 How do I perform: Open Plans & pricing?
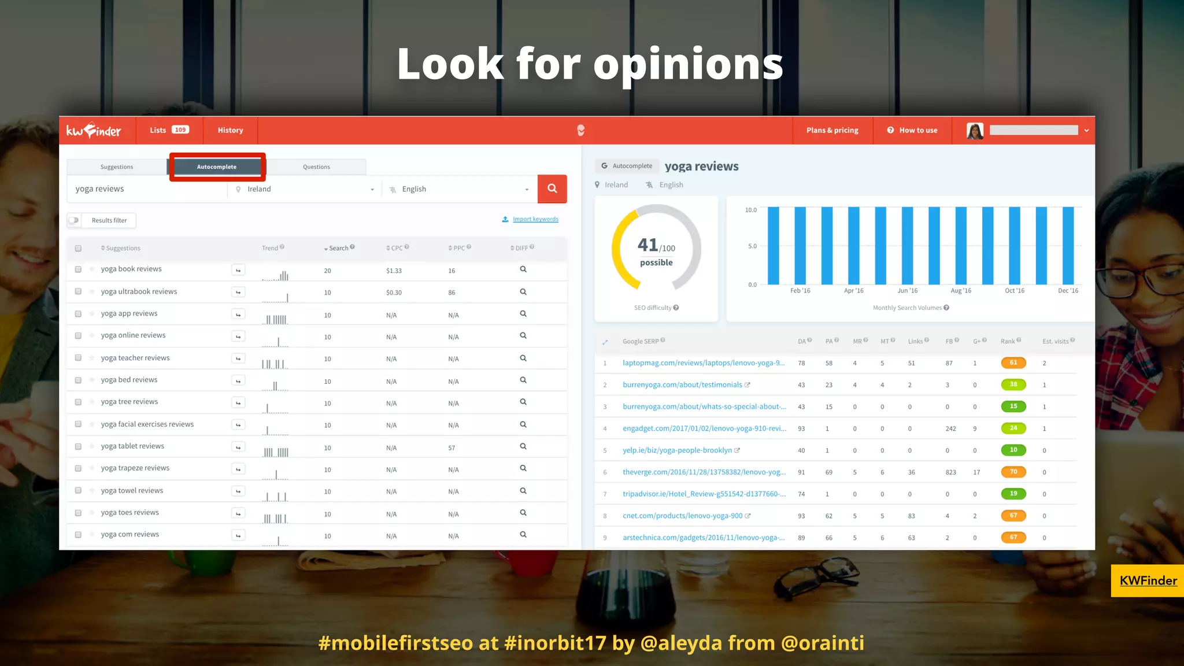tap(832, 130)
